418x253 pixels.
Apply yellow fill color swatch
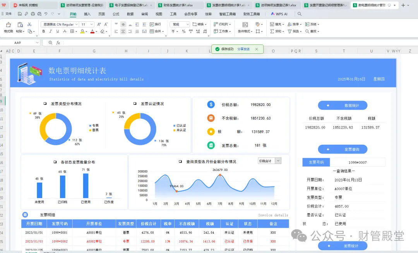82,31
